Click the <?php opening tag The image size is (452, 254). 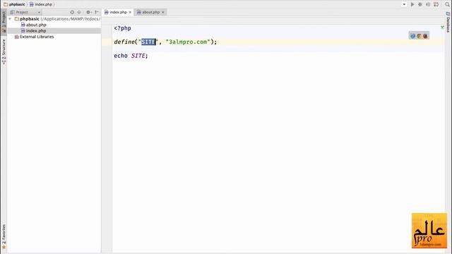pyautogui.click(x=122, y=28)
